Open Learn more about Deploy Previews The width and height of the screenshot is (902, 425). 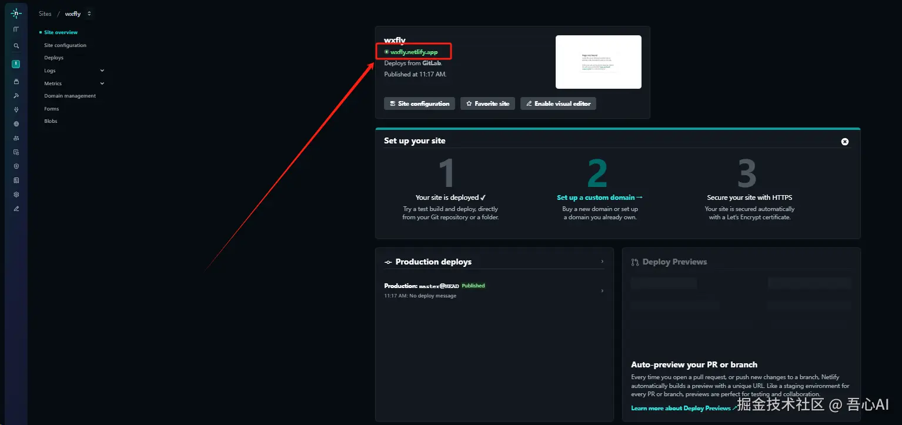click(x=684, y=408)
